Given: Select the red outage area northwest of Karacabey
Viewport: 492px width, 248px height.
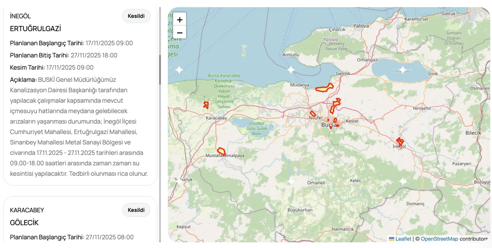Looking at the screenshot, I should coord(206,104).
